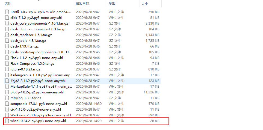
Task: Click the Flask-1.1.2 whl file icon
Action: 7,58
